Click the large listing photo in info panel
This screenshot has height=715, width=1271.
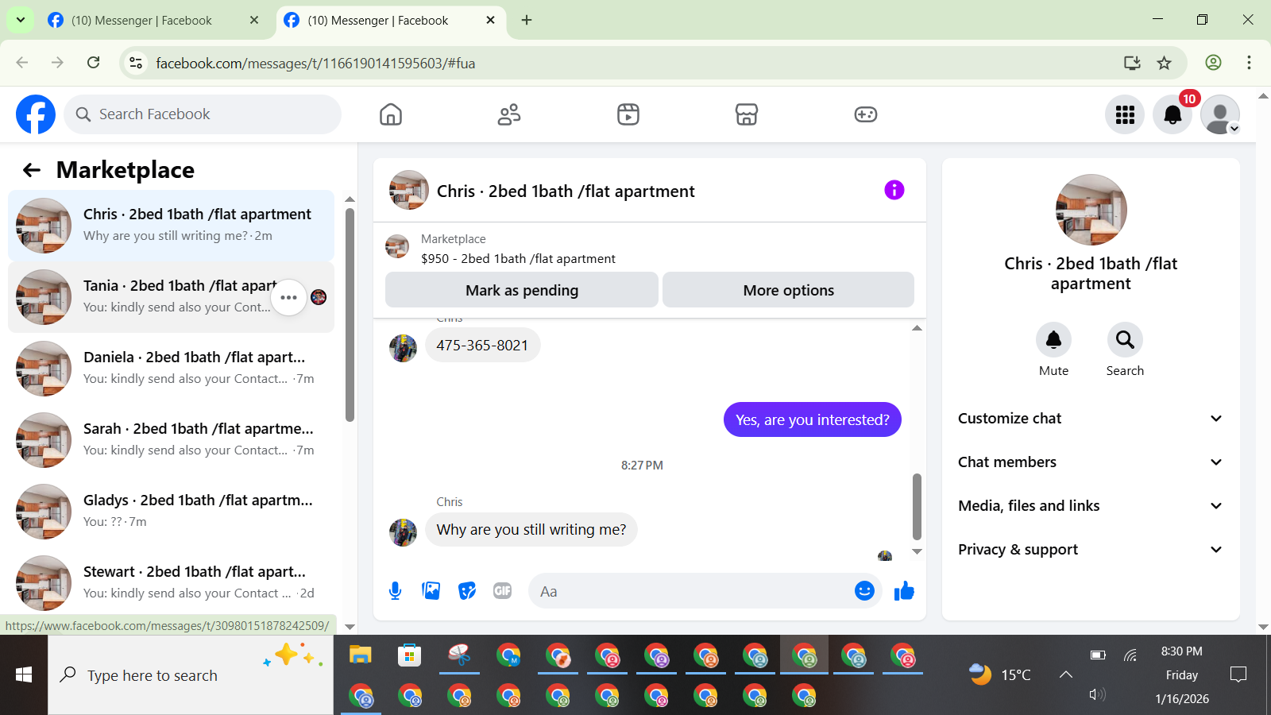point(1091,210)
